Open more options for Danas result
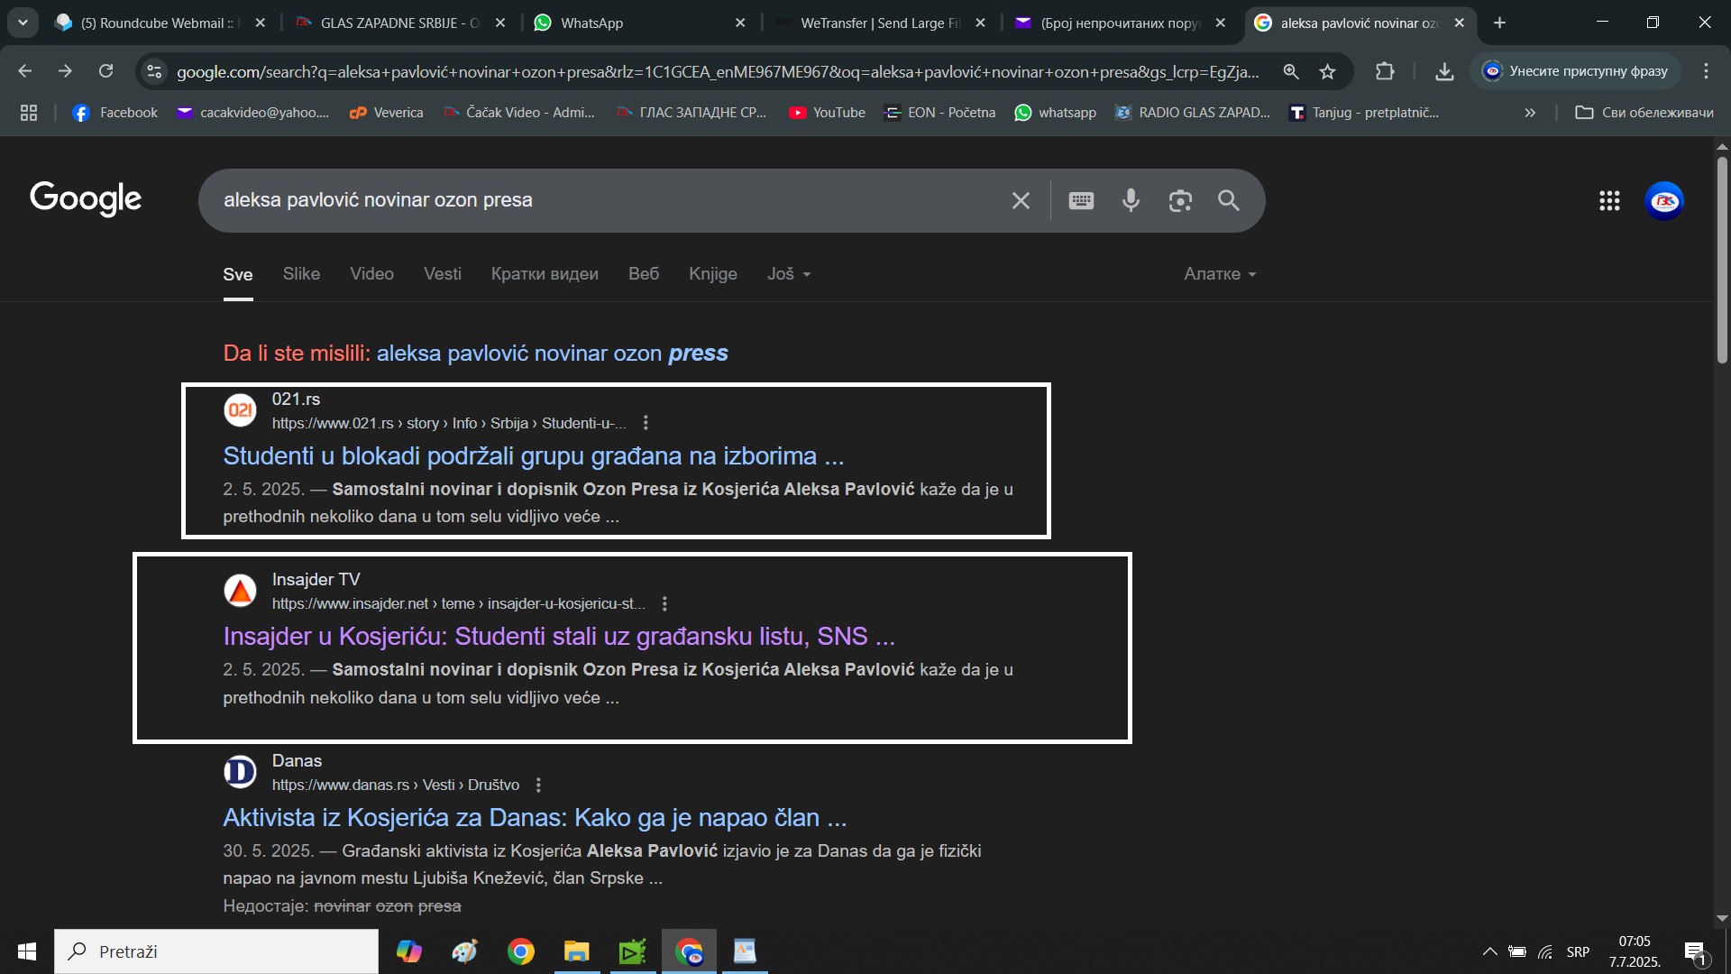1731x974 pixels. (538, 785)
